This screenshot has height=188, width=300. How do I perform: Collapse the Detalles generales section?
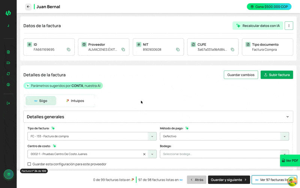coord(288,117)
